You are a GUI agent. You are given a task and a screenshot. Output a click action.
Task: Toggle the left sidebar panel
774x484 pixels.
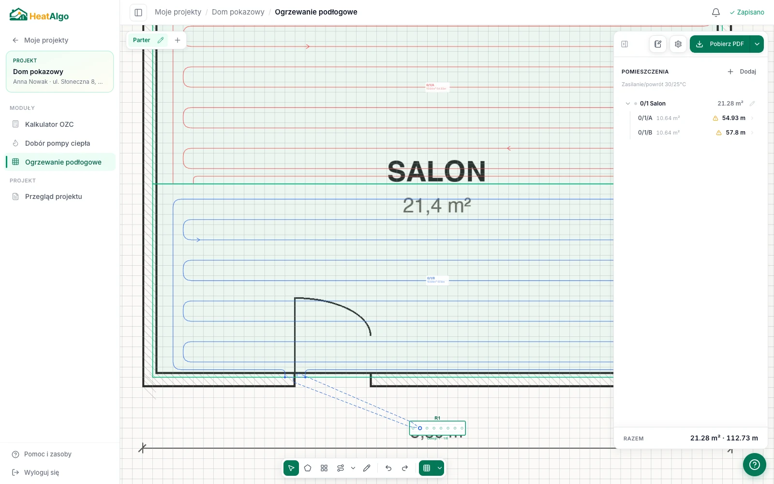pos(138,13)
